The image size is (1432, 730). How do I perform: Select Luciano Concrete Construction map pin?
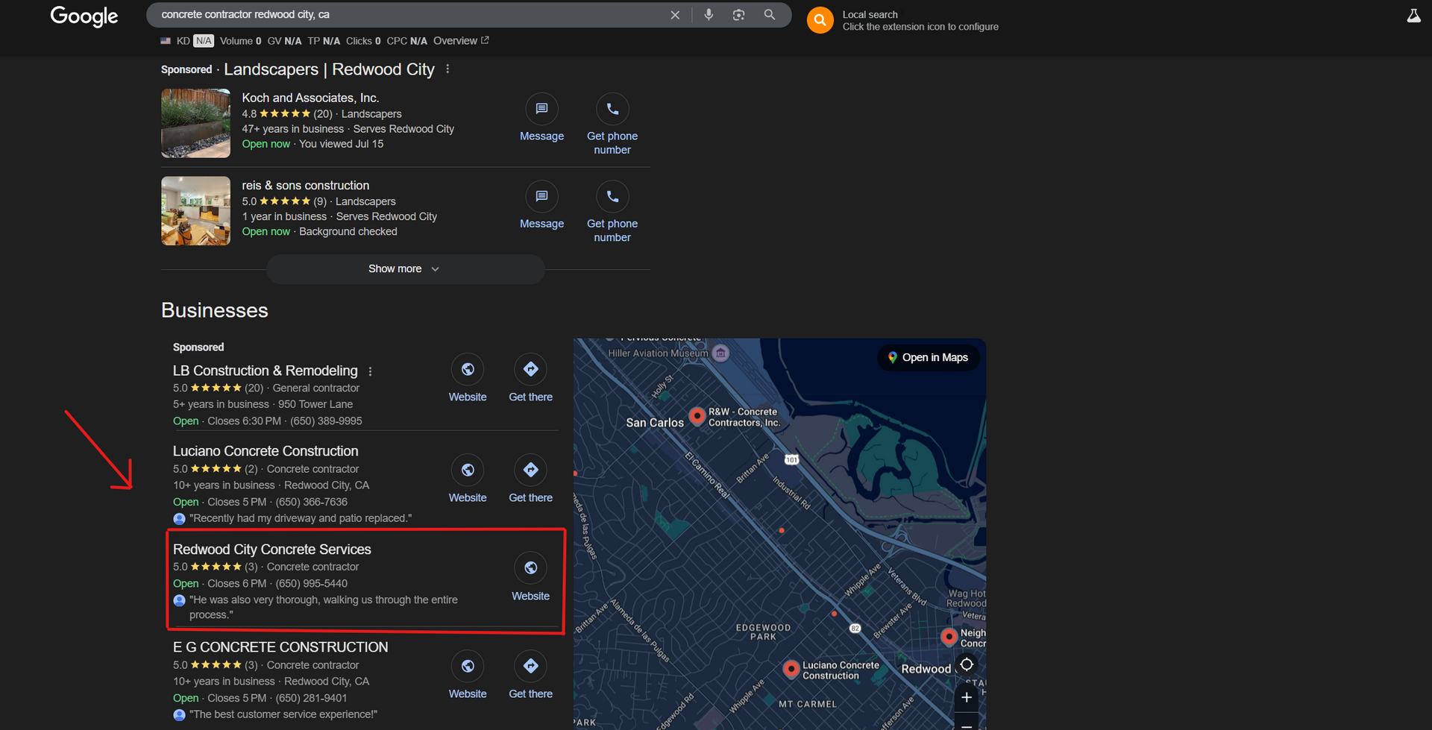tap(791, 669)
